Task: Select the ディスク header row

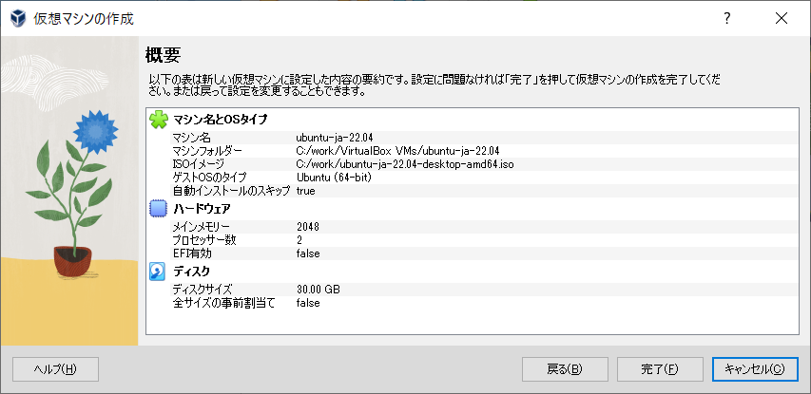Action: [x=191, y=272]
